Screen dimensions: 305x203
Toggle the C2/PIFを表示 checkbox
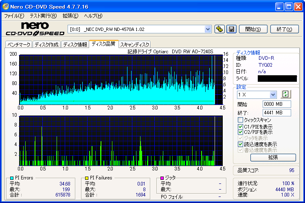[240, 132]
